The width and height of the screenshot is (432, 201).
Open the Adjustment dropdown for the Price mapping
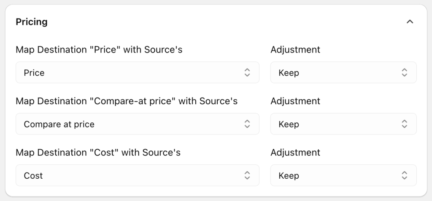pyautogui.click(x=337, y=73)
